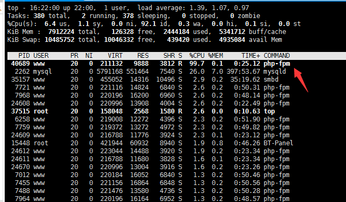Viewport: 346px width, 202px height.
Task: Click PID 15448 owned by root
Action: click(x=20, y=143)
